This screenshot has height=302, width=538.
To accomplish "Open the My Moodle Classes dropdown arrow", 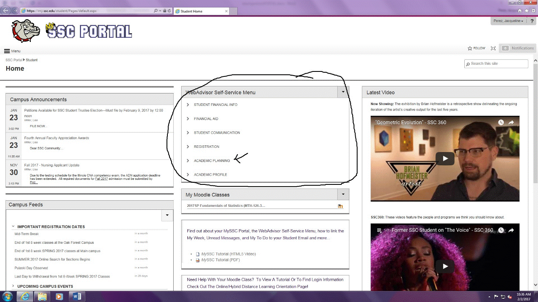I will pyautogui.click(x=343, y=194).
